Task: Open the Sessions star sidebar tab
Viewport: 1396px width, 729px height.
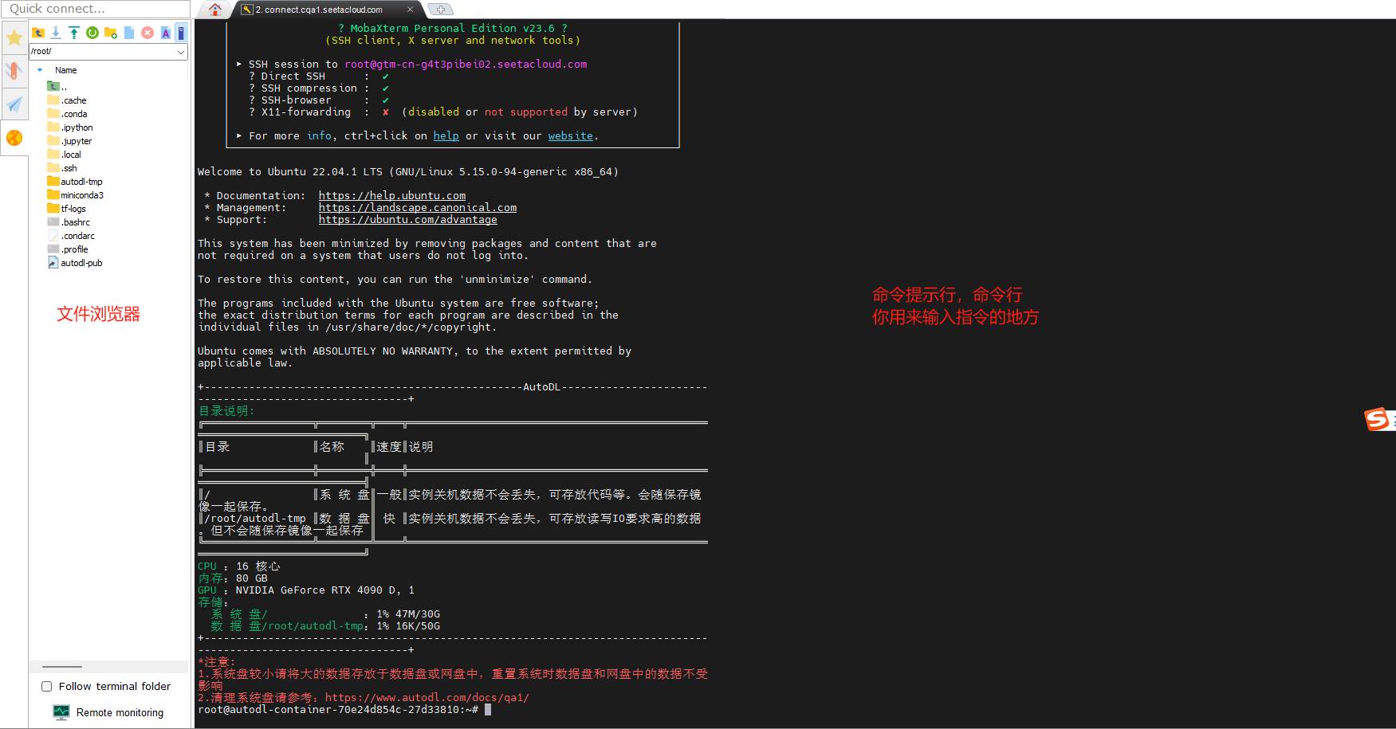Action: click(14, 37)
